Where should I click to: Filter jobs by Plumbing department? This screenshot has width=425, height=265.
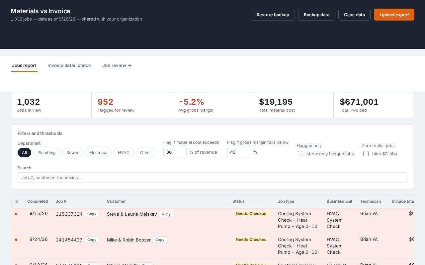tap(46, 152)
